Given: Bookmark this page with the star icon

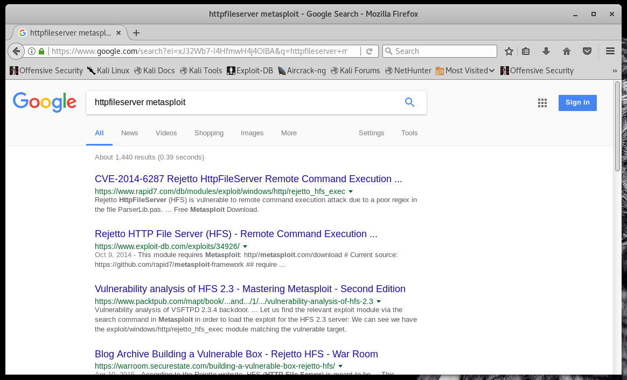Looking at the screenshot, I should click(508, 51).
